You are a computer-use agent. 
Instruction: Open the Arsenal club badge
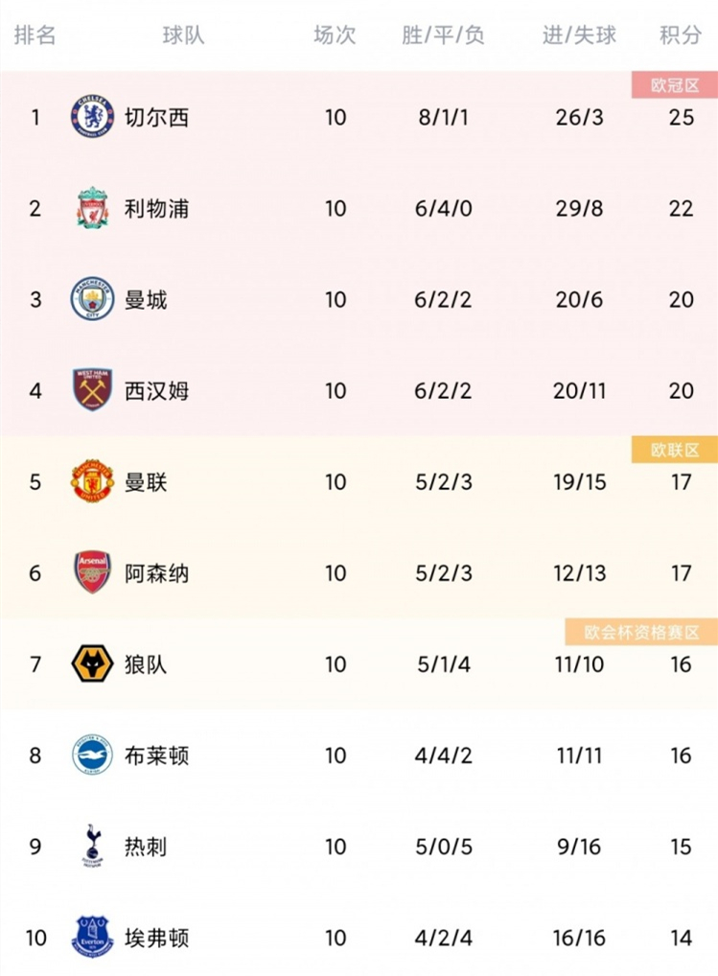(93, 572)
